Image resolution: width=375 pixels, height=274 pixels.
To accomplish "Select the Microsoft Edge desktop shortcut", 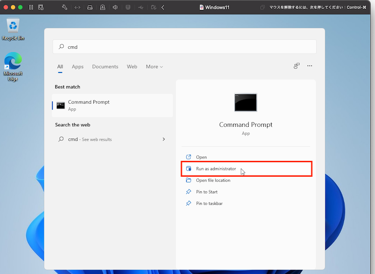I will pos(13,67).
